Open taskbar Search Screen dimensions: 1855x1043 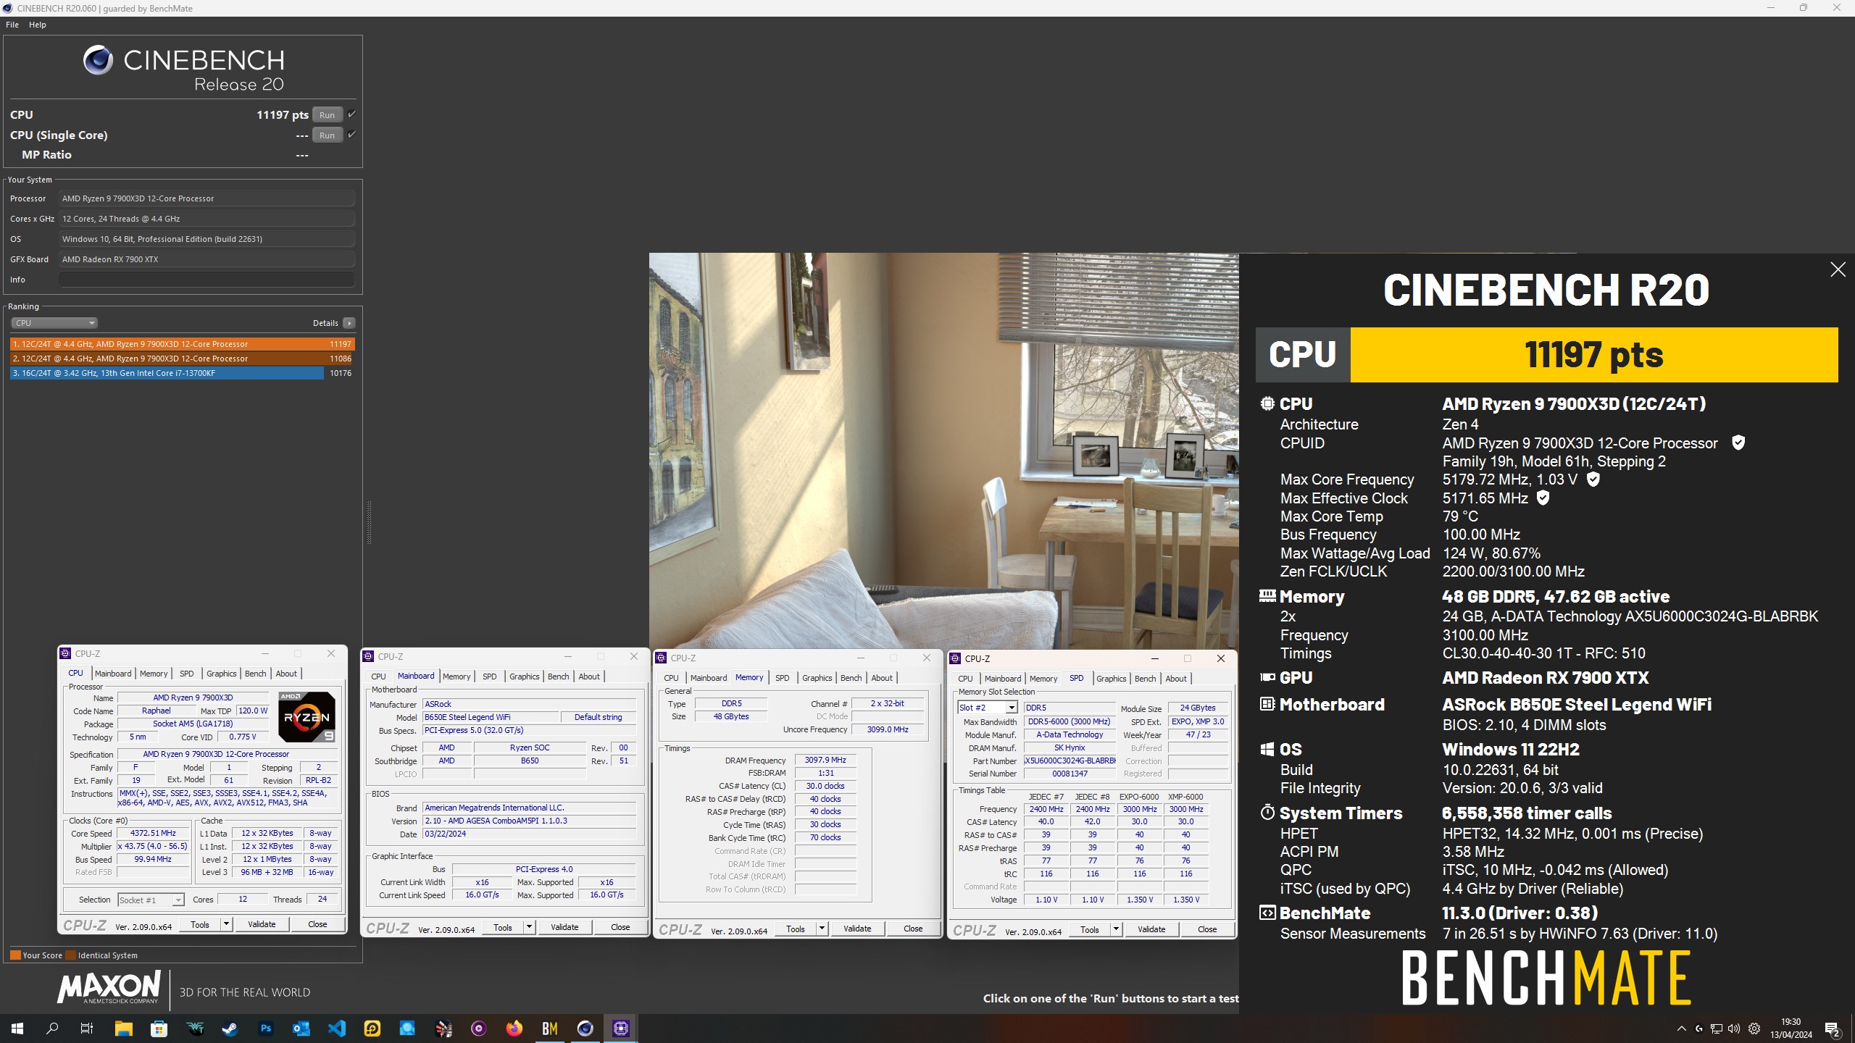pos(52,1028)
